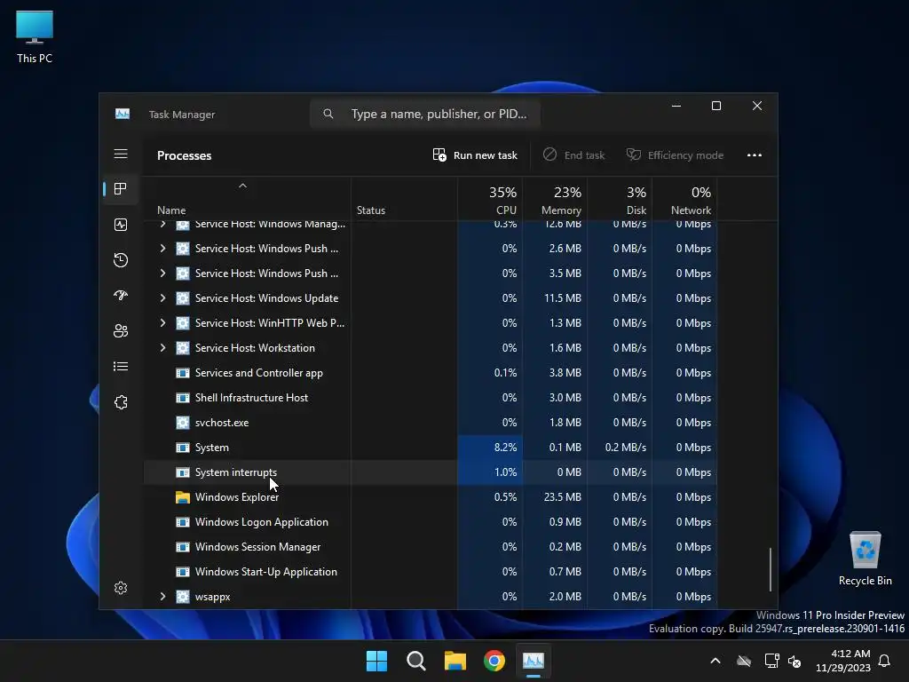Focus the name, publisher, or PID search box

click(x=425, y=114)
